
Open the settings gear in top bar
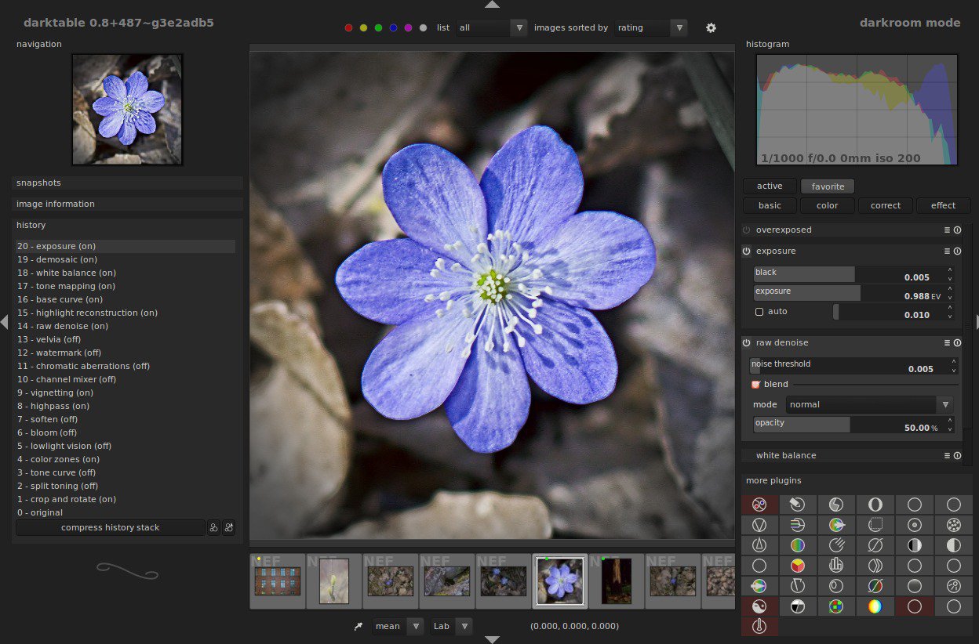click(x=711, y=27)
